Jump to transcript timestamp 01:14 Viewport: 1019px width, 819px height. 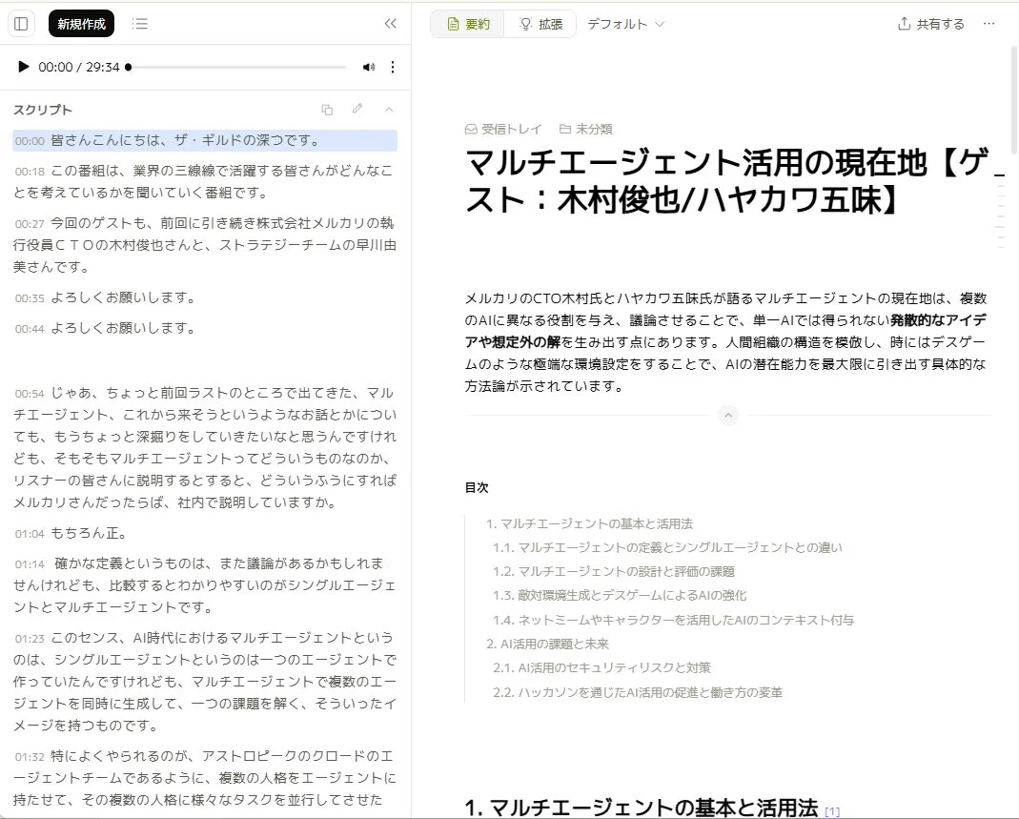[30, 564]
